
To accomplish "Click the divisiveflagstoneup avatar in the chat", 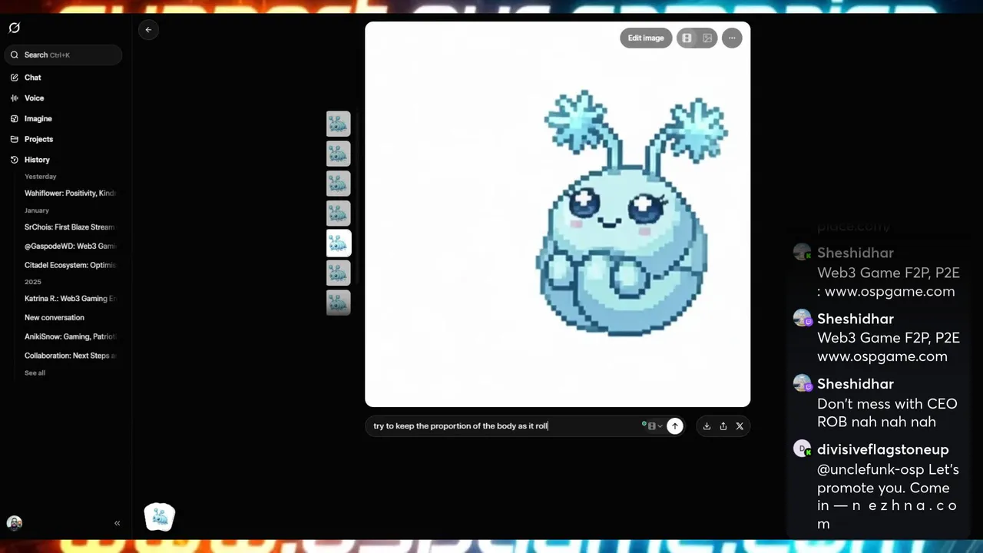I will [803, 449].
